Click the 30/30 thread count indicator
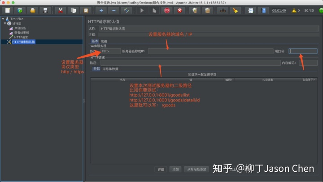The image size is (323, 182). [309, 10]
